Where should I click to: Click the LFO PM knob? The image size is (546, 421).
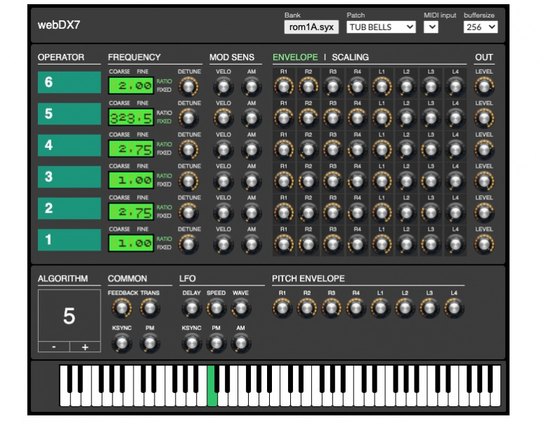click(216, 343)
